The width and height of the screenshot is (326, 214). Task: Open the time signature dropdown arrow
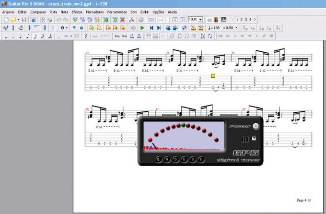coord(67,28)
